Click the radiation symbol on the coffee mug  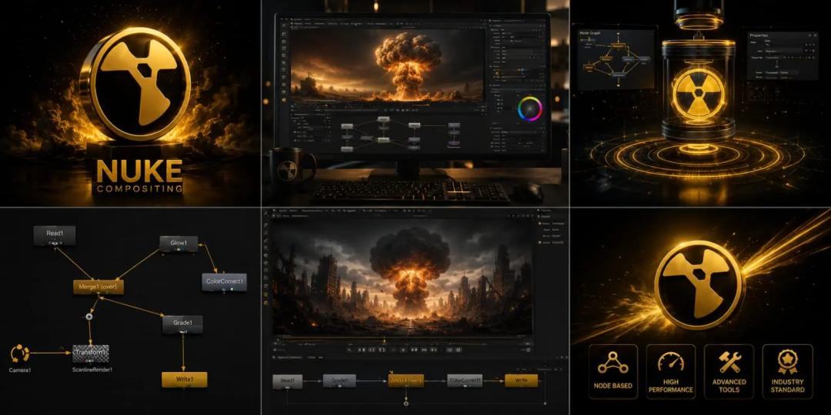(x=288, y=171)
